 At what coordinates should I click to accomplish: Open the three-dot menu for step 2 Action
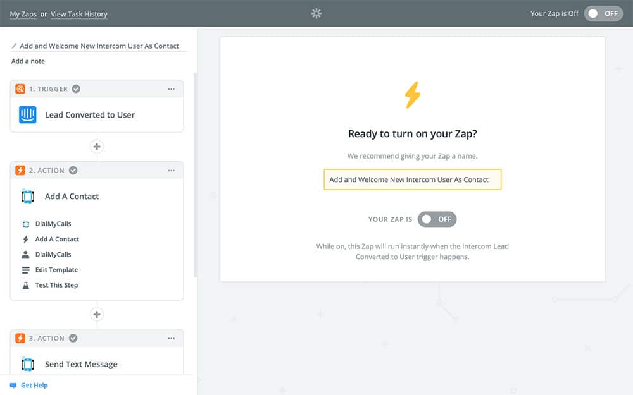pos(171,171)
